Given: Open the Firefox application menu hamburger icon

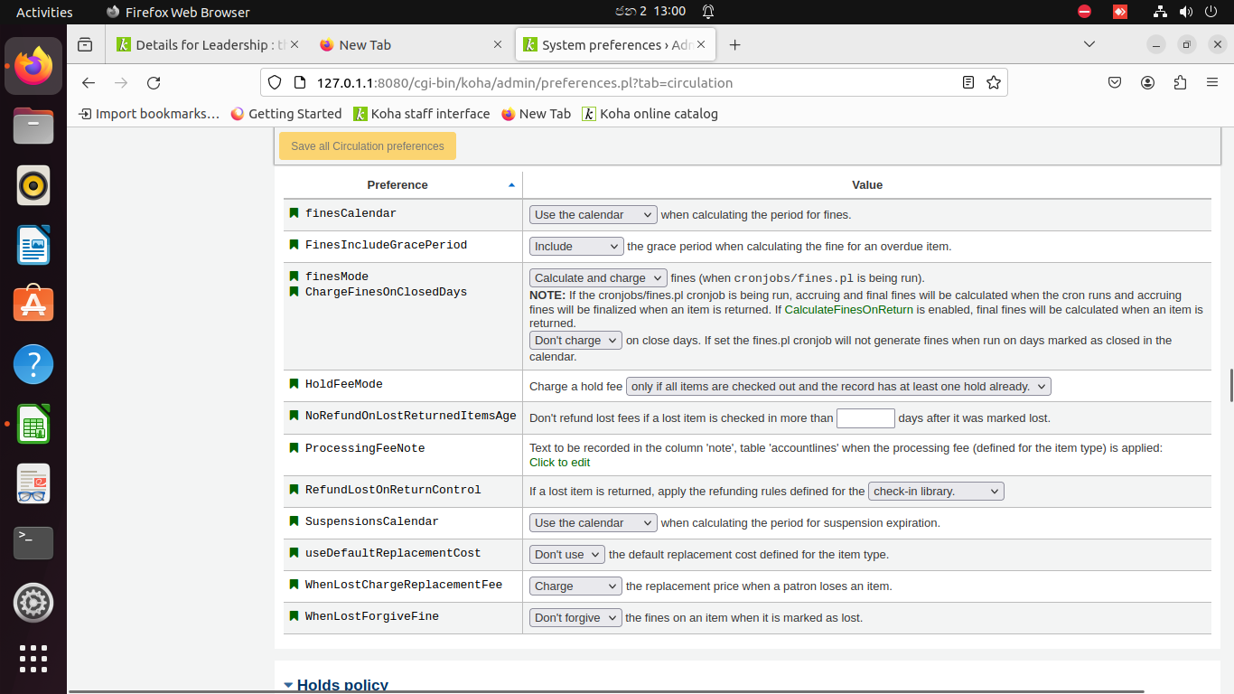Looking at the screenshot, I should coord(1212,82).
